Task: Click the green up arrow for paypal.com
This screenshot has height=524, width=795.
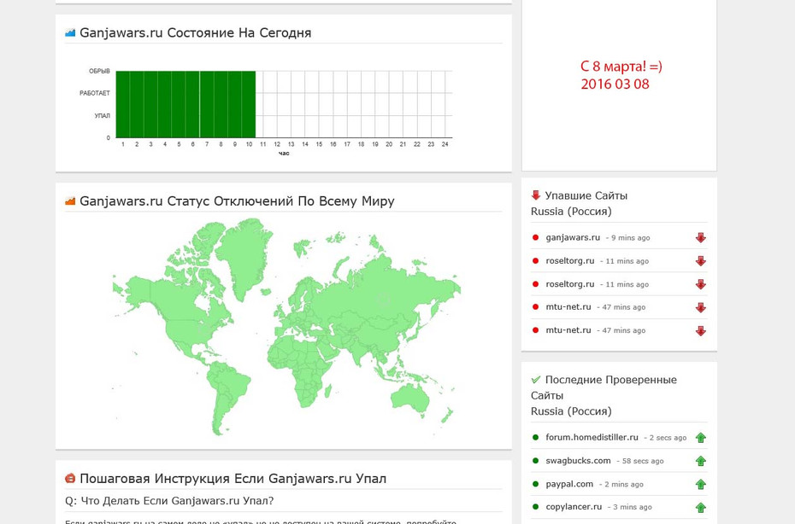Action: click(701, 485)
